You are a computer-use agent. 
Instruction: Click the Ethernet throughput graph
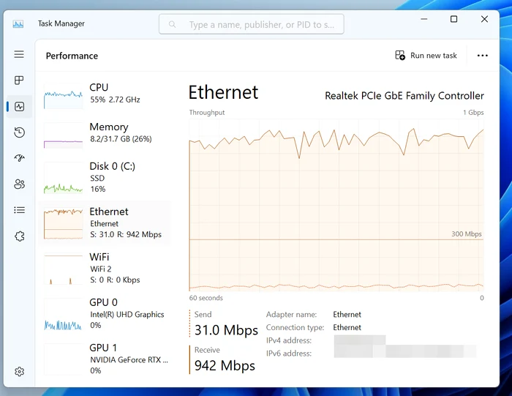tap(336, 206)
